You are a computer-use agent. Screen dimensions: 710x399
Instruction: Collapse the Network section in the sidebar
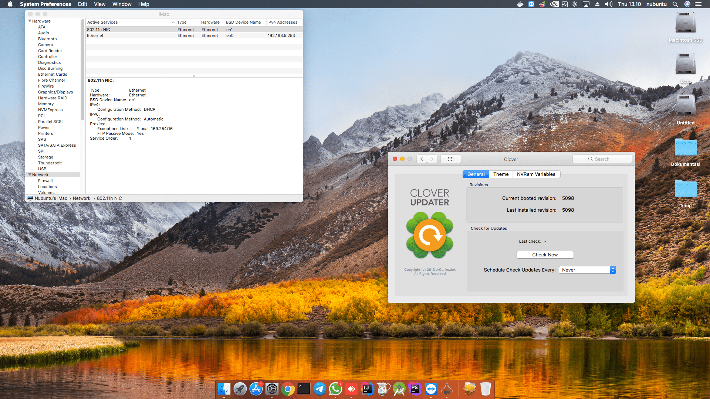pyautogui.click(x=30, y=174)
